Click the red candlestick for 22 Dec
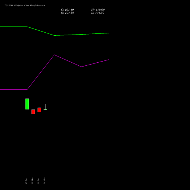The width and height of the screenshot is (190, 190). (x=33, y=112)
